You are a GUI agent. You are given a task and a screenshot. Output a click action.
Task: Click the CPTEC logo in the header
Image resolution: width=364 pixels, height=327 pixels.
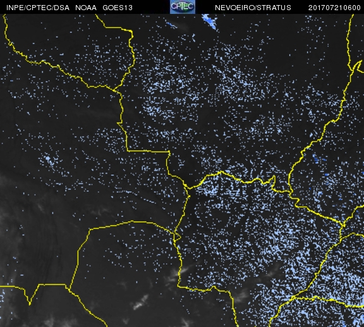tap(183, 7)
